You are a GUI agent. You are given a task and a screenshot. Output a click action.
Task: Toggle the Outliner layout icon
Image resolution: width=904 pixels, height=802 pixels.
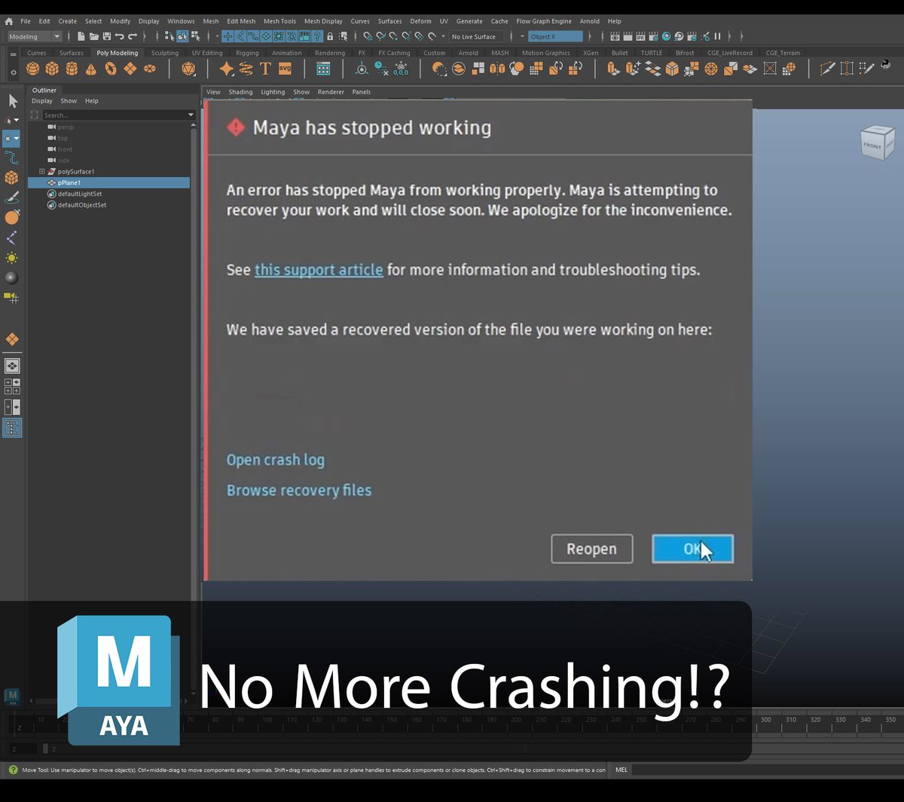point(12,428)
